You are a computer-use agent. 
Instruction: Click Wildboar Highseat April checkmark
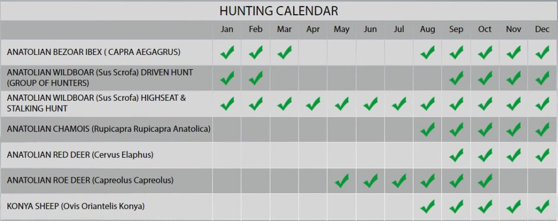point(313,104)
